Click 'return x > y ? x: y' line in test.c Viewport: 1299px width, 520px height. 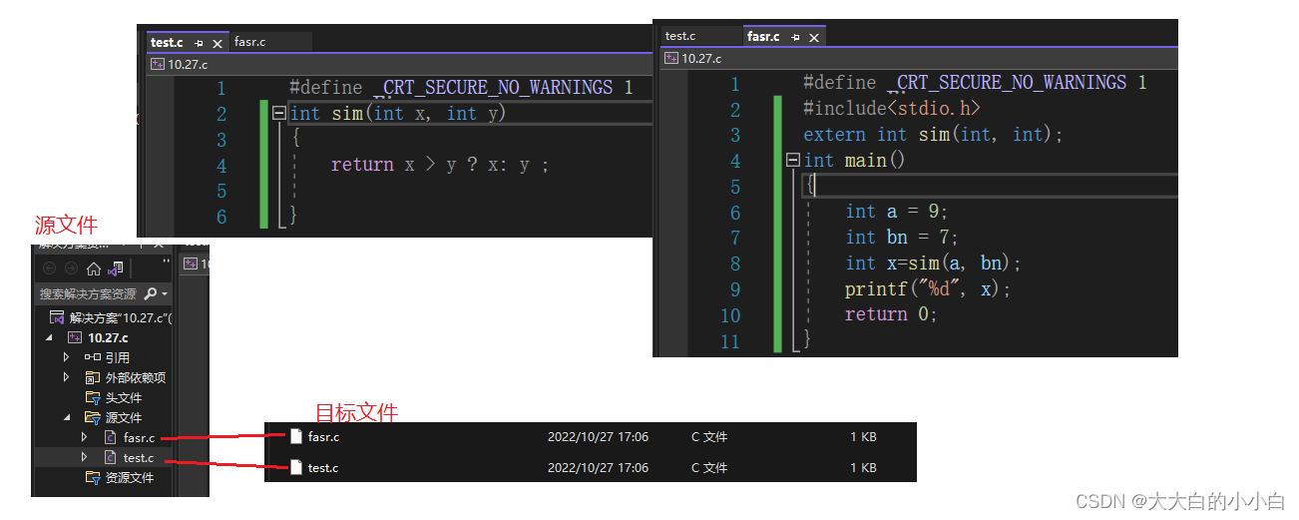(440, 165)
